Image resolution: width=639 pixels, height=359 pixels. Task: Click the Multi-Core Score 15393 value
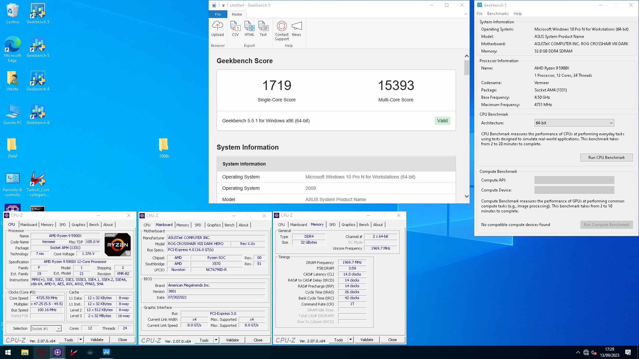396,85
